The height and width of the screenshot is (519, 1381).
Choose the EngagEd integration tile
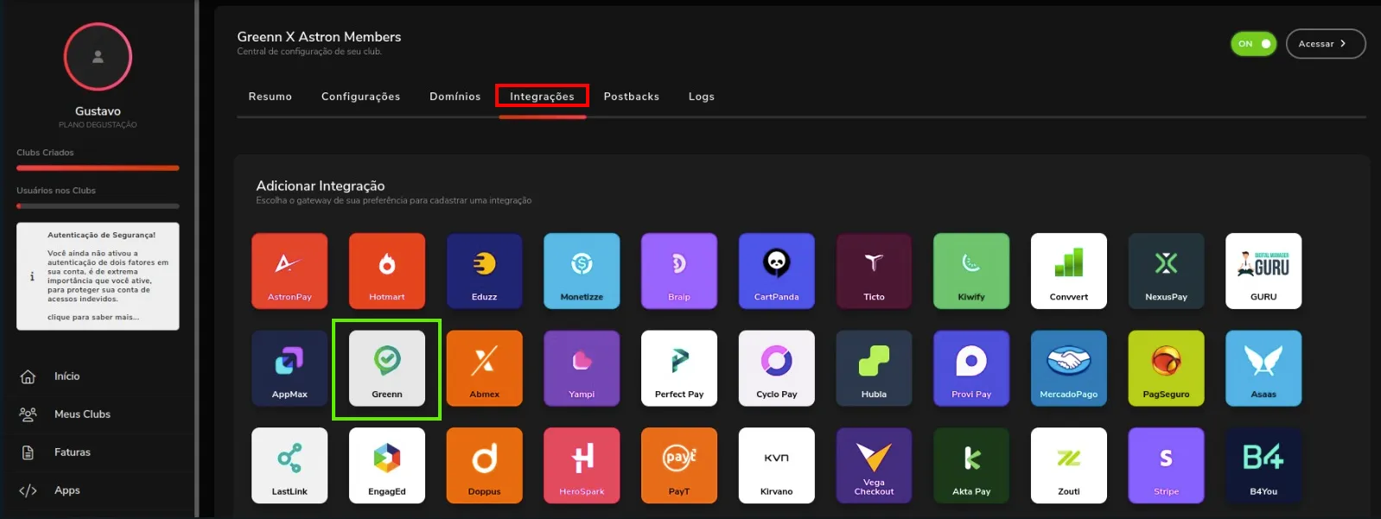coord(387,465)
